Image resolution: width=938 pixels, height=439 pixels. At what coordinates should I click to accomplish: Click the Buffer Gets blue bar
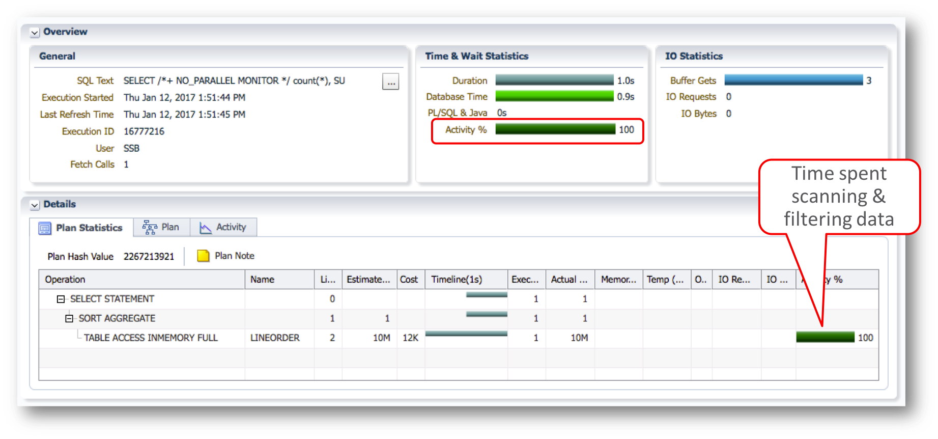tap(793, 80)
